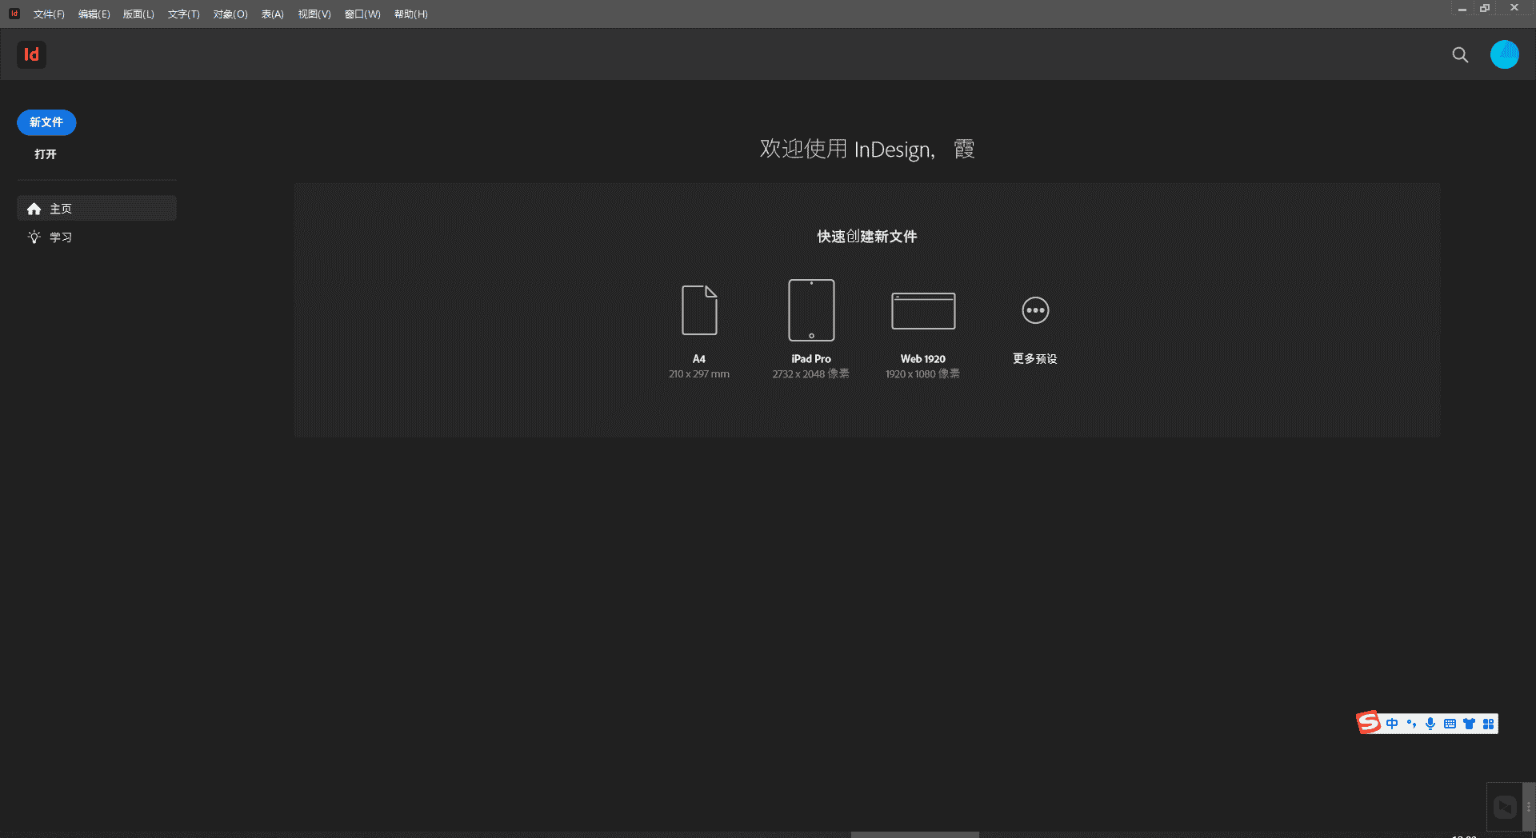Screen dimensions: 1536x838
Task: Click the 更多预设 label
Action: point(1035,359)
